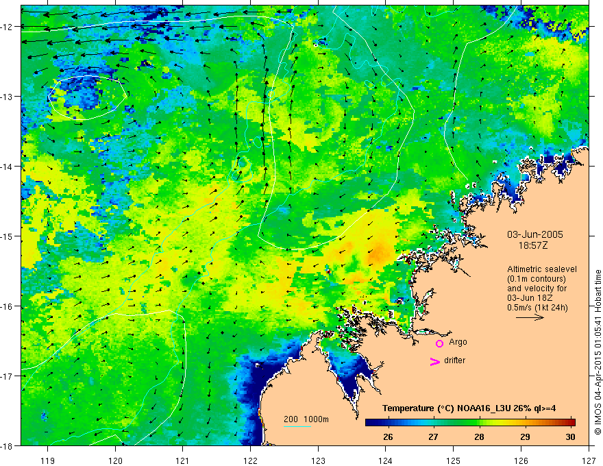
Task: Click the magenta drifter arrow legend marker
Action: [x=434, y=361]
